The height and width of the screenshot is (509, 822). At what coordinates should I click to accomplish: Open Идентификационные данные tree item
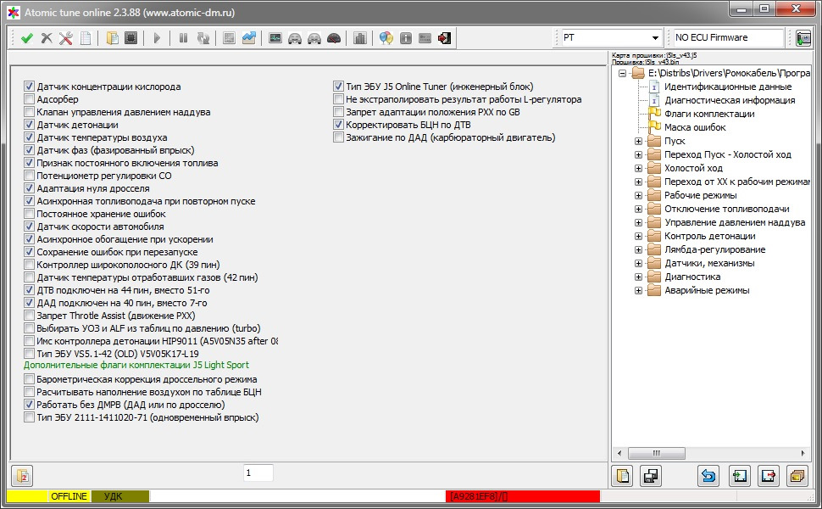pos(728,87)
